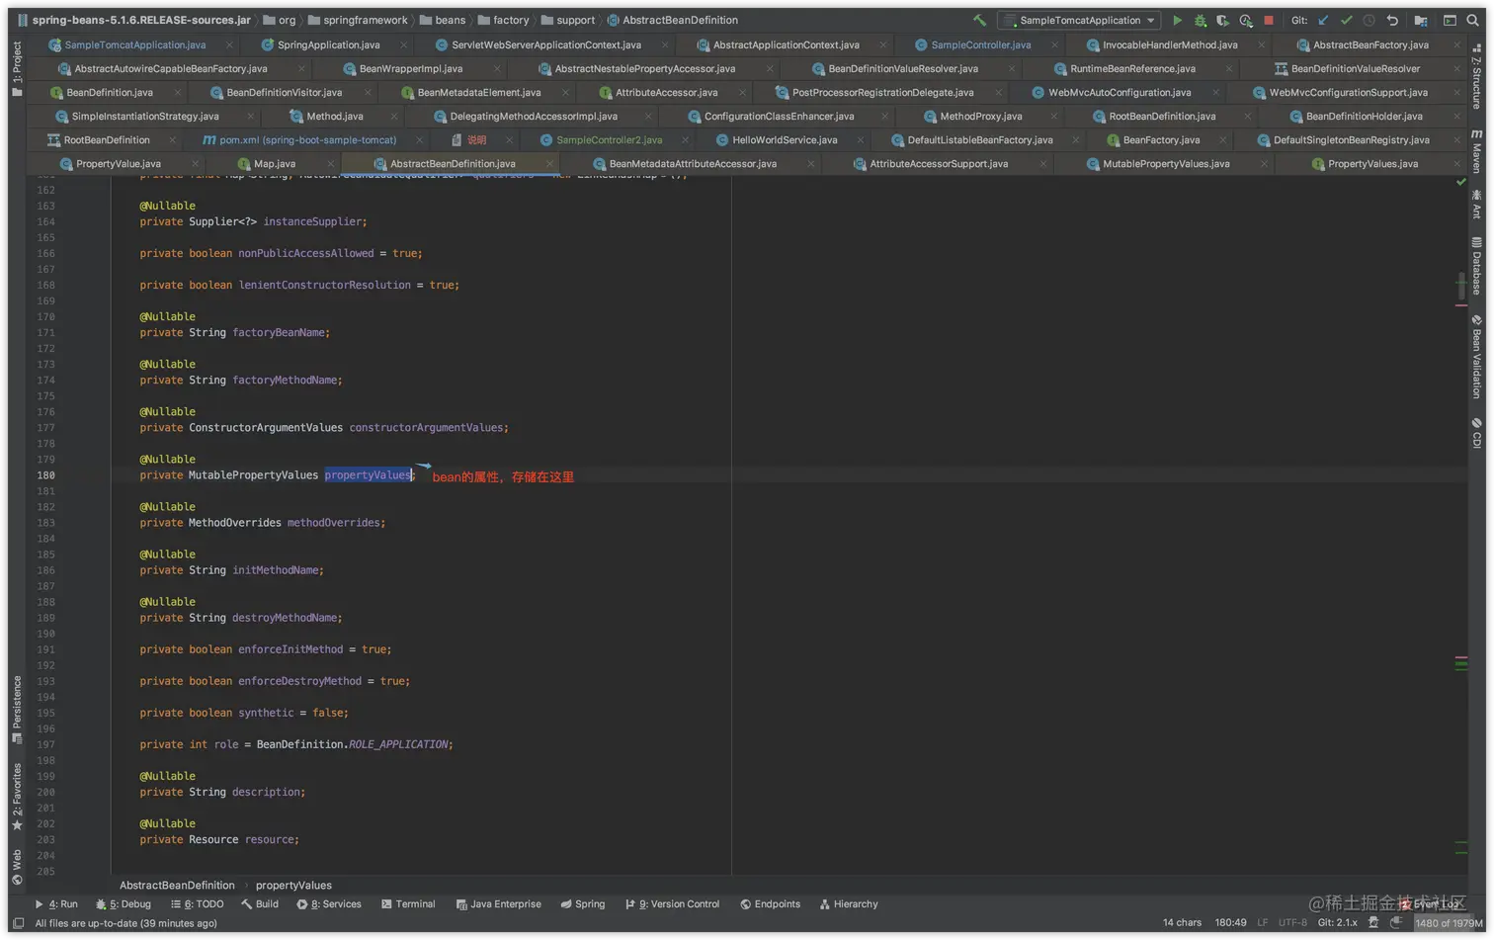Click the ROLE_APPLICATION constant on line 197
The height and width of the screenshot is (940, 1494).
pyautogui.click(x=398, y=744)
